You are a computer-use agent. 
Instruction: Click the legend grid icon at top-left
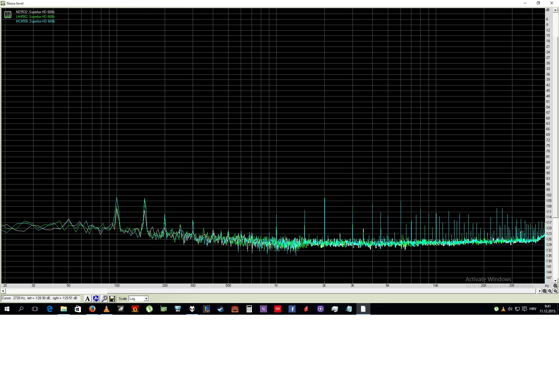pyautogui.click(x=8, y=14)
